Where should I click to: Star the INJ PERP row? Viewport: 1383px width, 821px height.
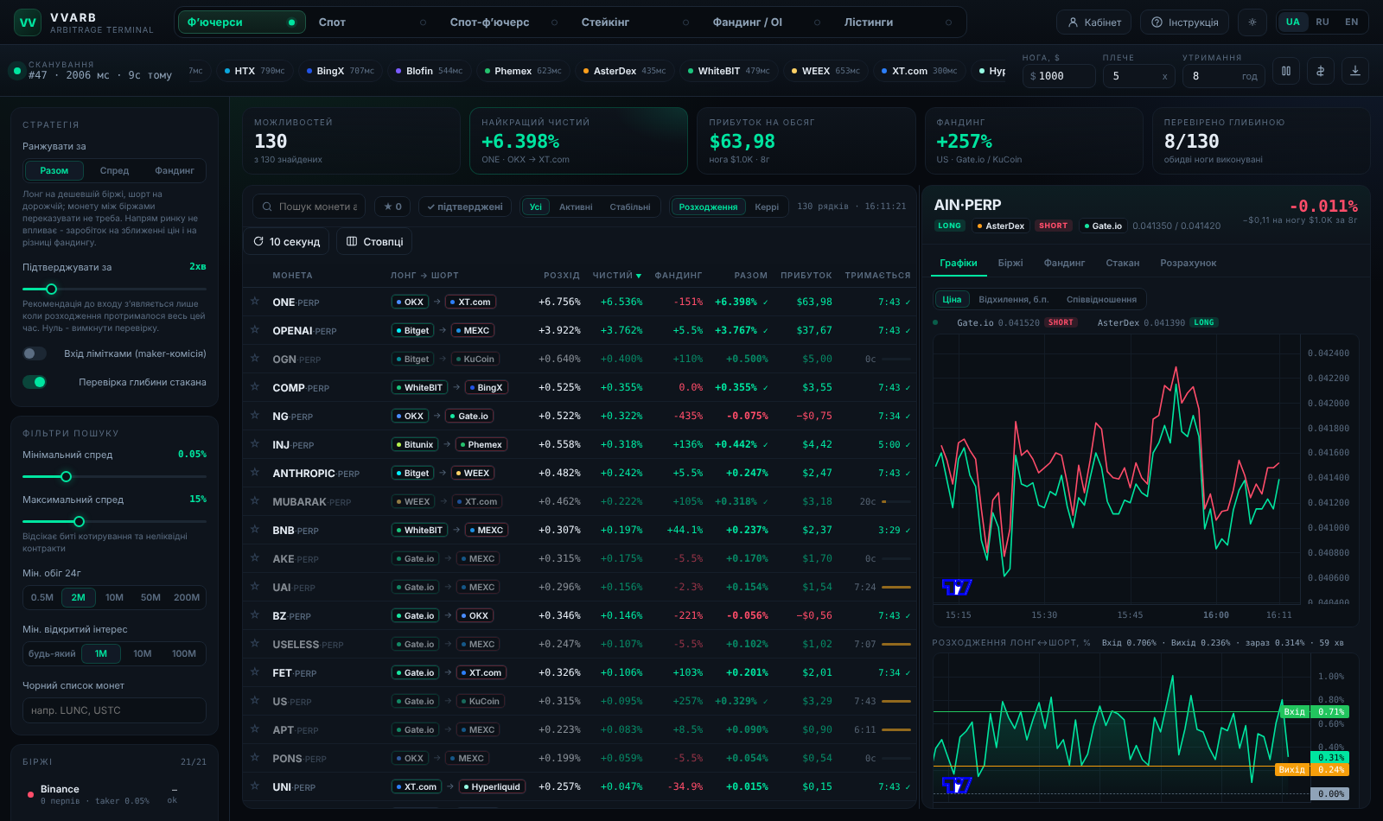pyautogui.click(x=255, y=444)
